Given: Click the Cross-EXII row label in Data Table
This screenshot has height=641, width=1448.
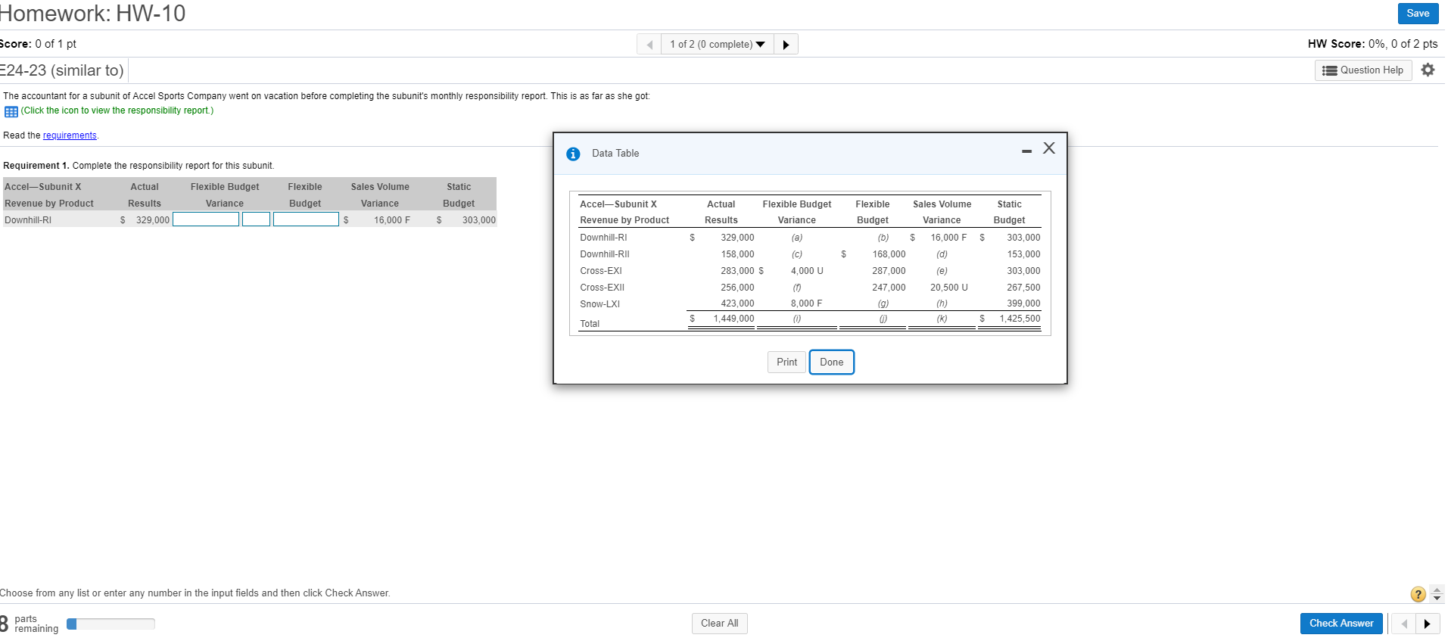Looking at the screenshot, I should pos(602,288).
